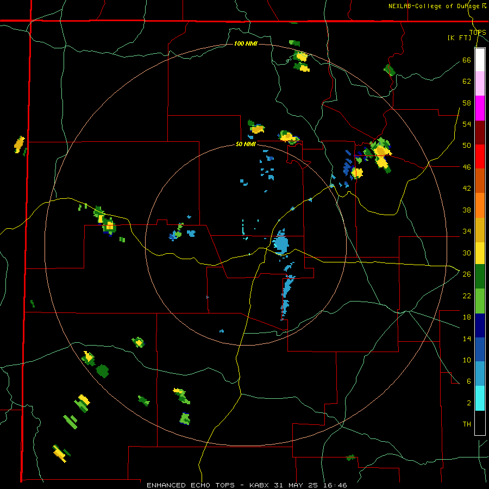
Task: Click the 50 NMI range ring label
Action: click(246, 144)
